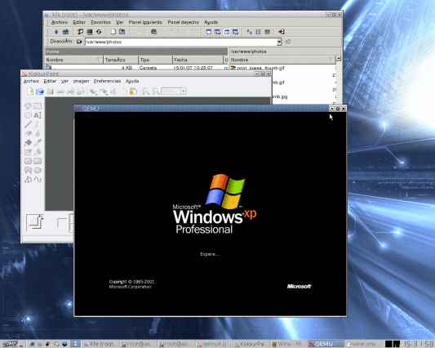Select the Color Picker tool in KolourPaint

point(38,143)
